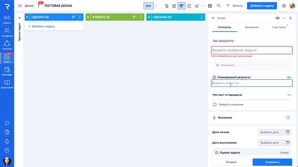Open the Calendar section in sidebar
The height and width of the screenshot is (167, 298).
tap(7, 71)
